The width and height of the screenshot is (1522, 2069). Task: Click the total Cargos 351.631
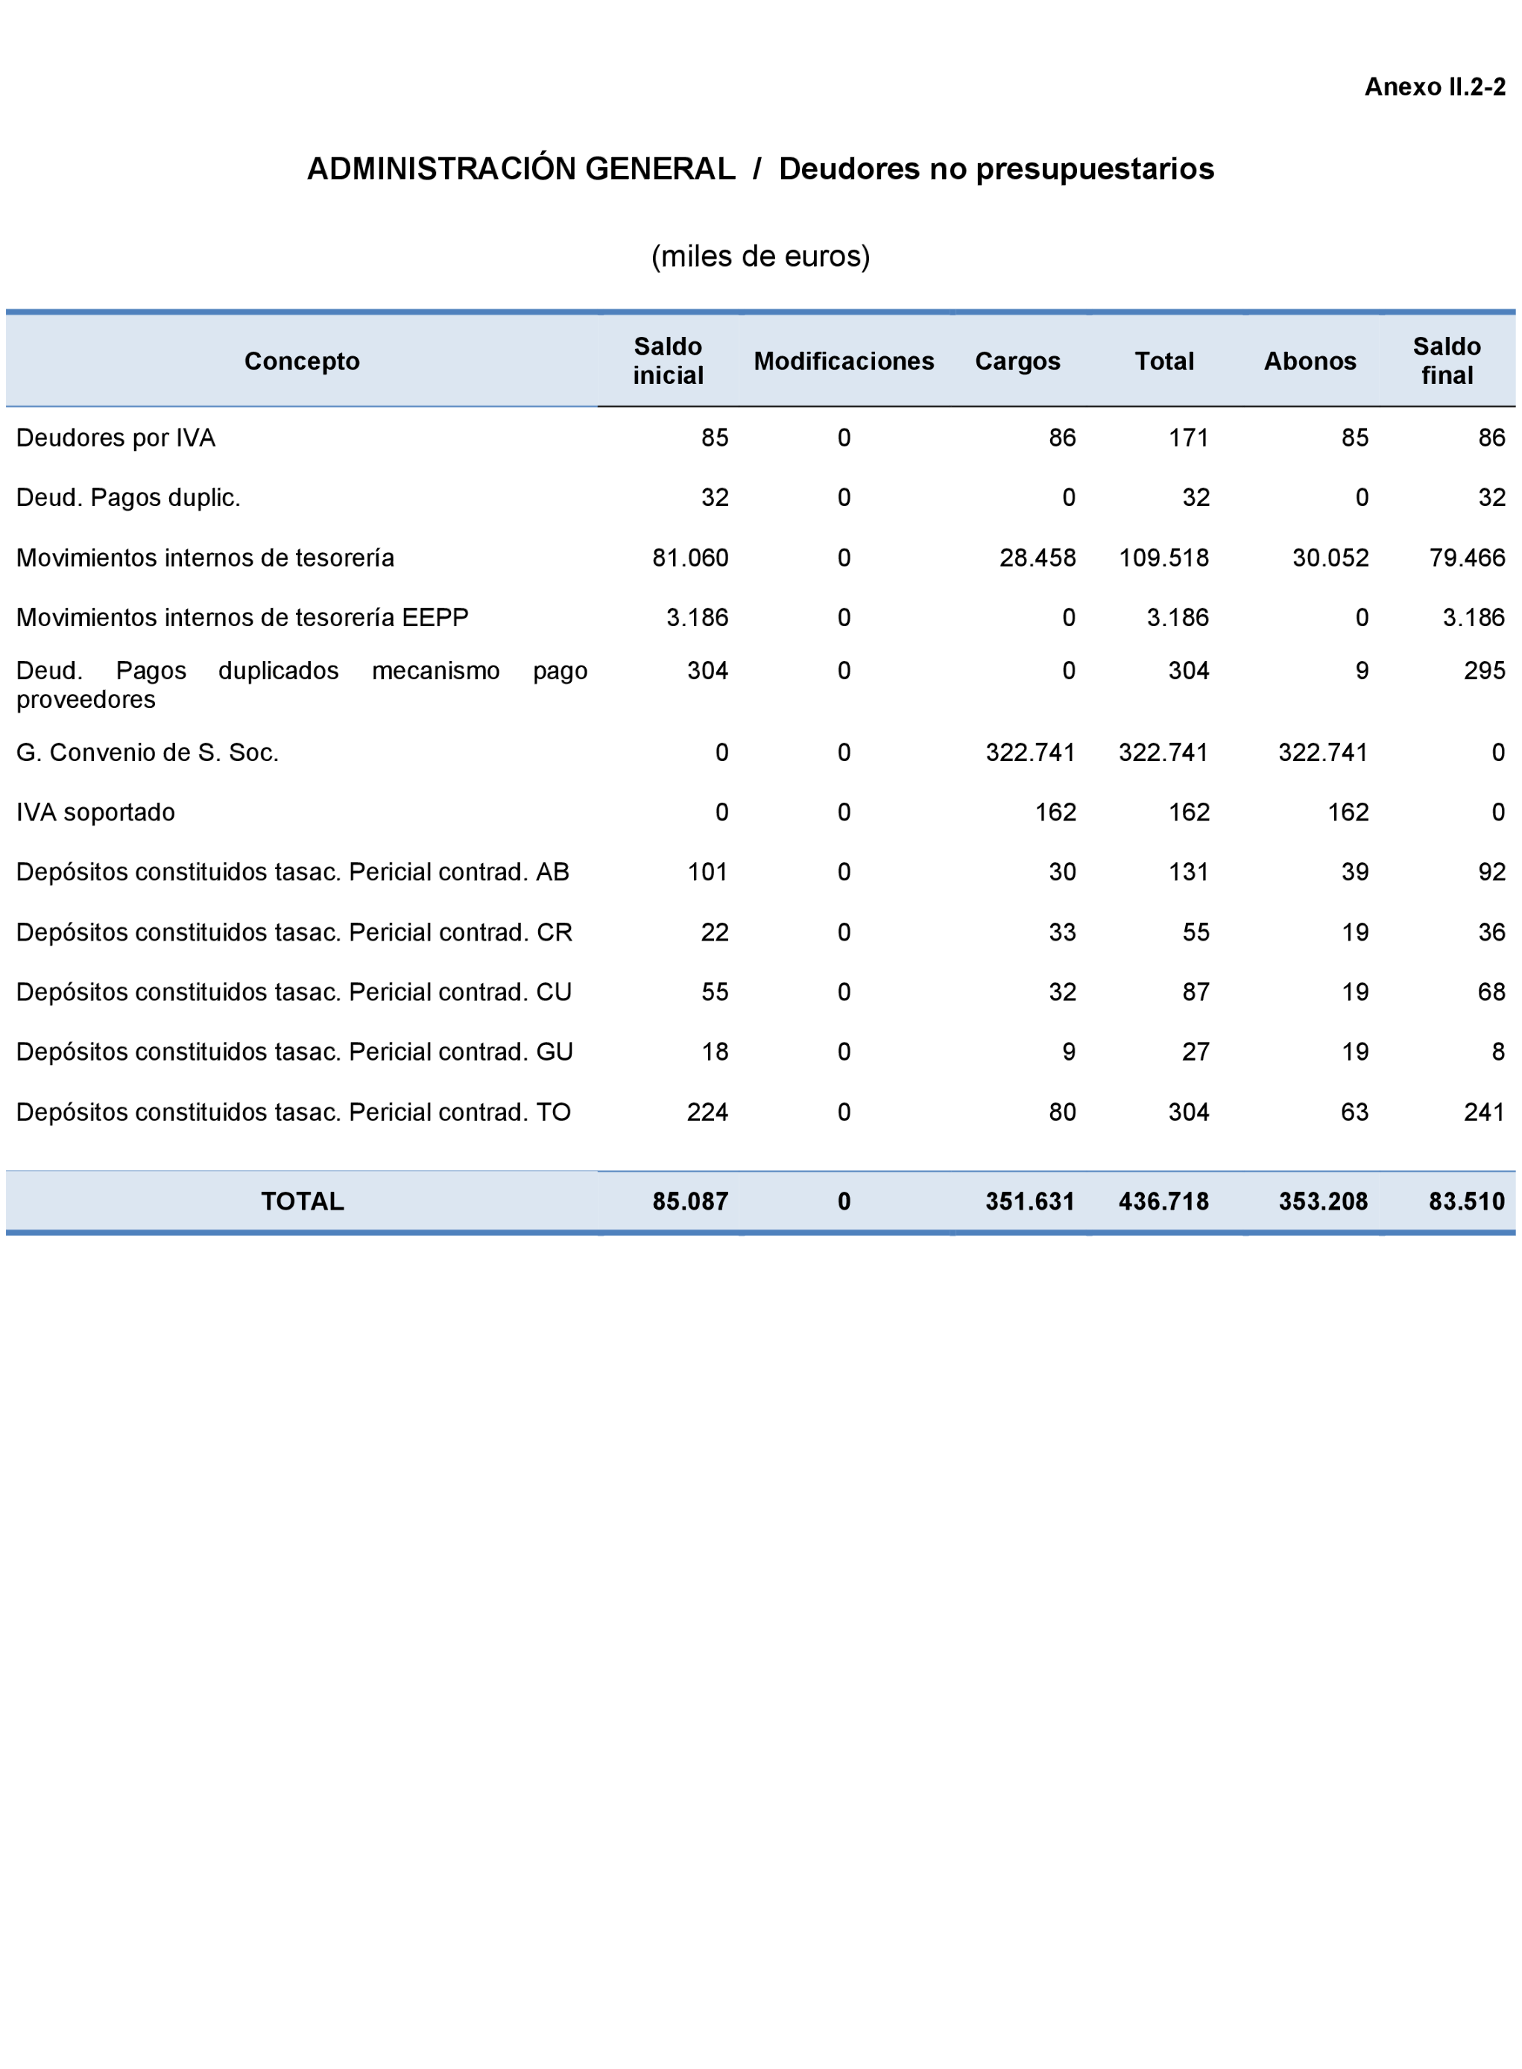point(1030,1201)
